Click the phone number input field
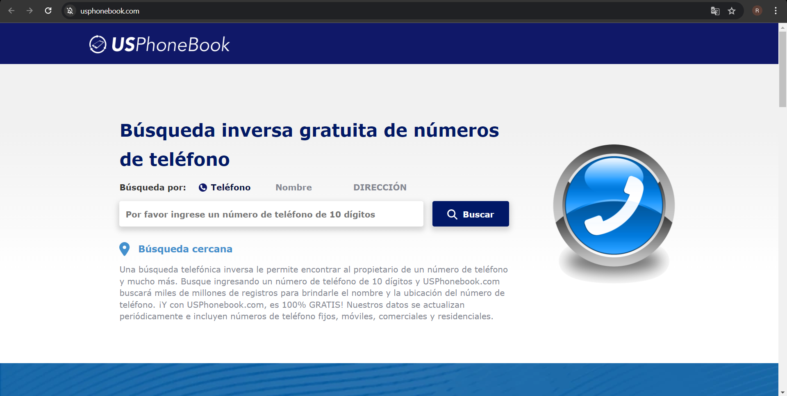 271,214
